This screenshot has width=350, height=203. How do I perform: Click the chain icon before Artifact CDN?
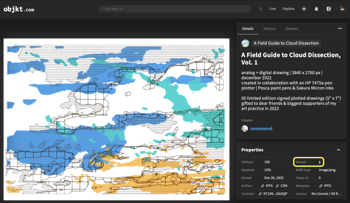(x=277, y=186)
